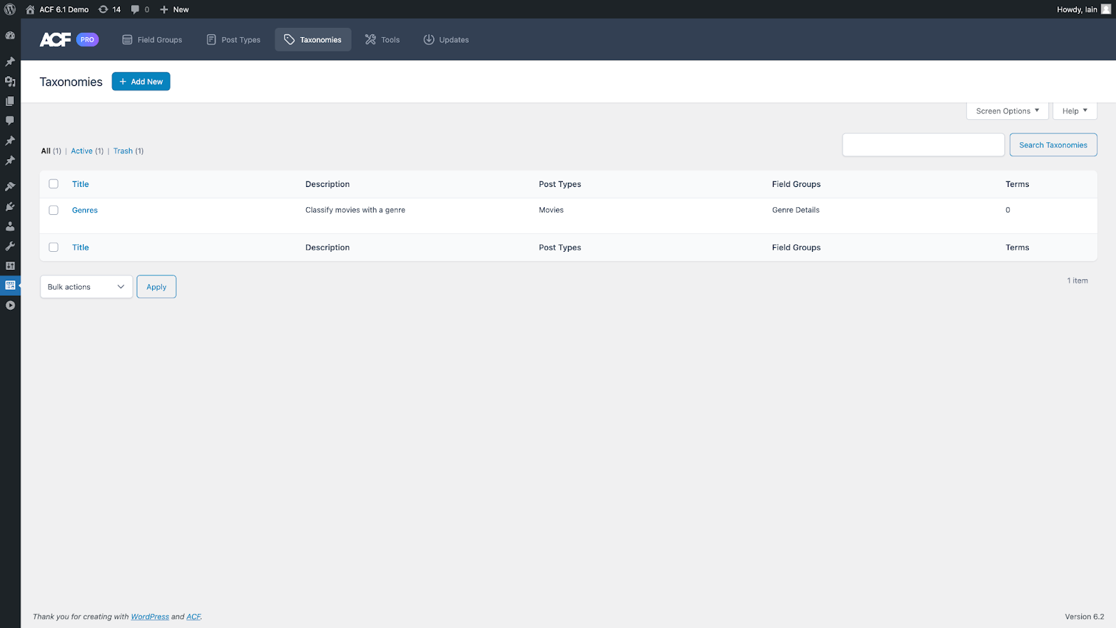
Task: Click the Updates download-circle icon
Action: pyautogui.click(x=429, y=40)
